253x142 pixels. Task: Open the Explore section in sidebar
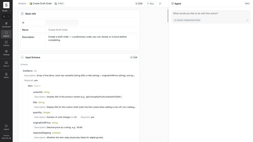pos(6,34)
